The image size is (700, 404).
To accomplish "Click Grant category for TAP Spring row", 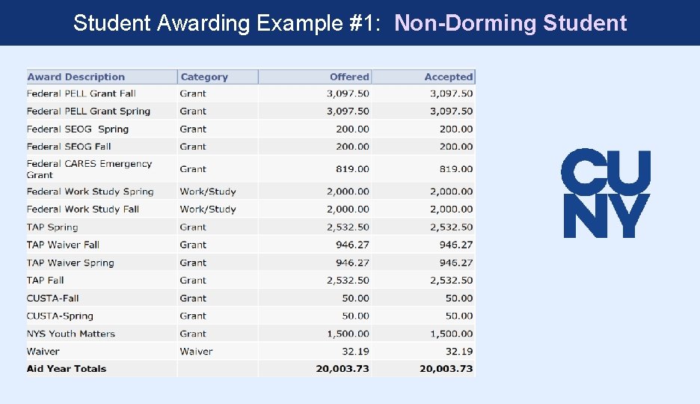I will (193, 227).
